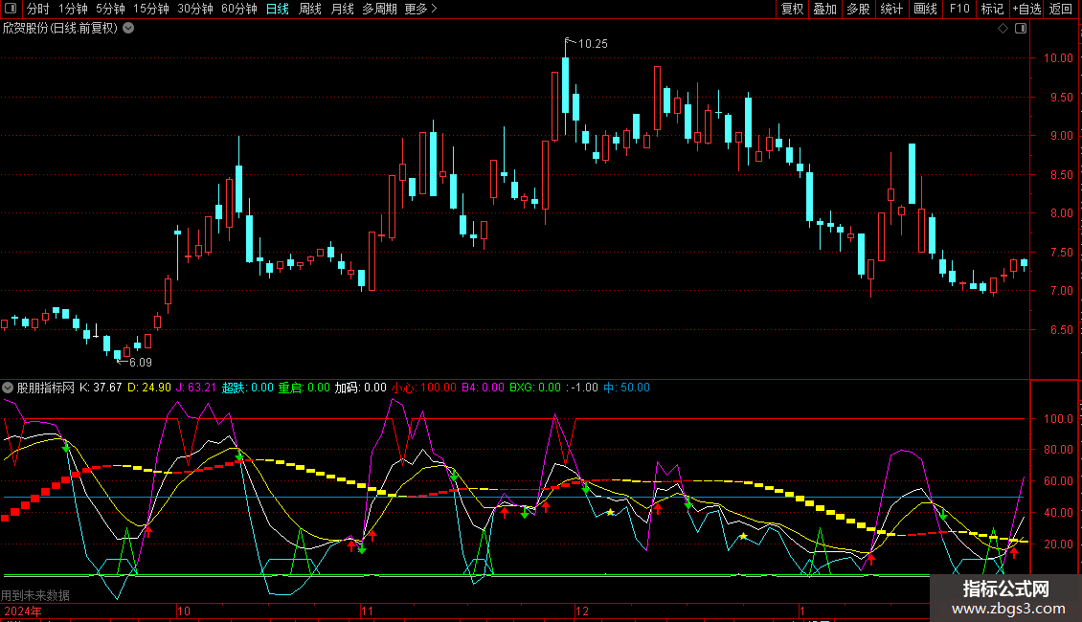Select the 日线 daily chart tab
1082x622 pixels.
coord(278,9)
